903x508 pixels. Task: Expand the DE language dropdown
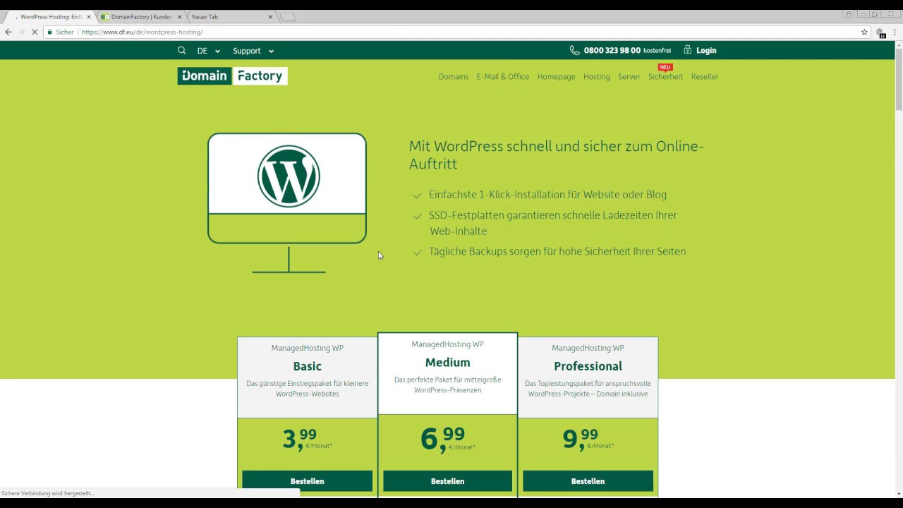coord(209,51)
